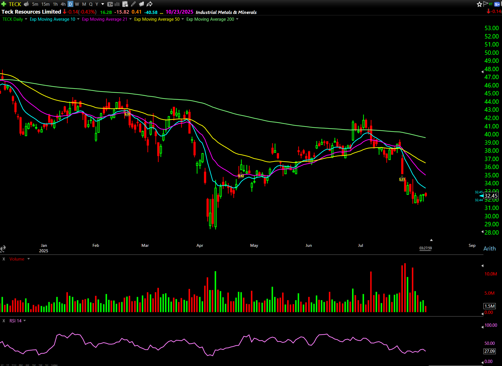Click the 10/23/2025 earnings date
Viewport: 502px width, 366px height.
click(180, 12)
